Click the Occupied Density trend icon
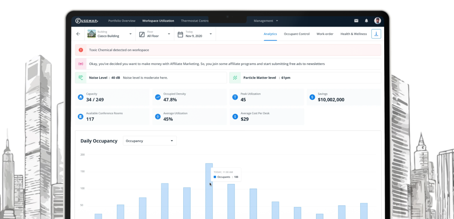 click(158, 97)
